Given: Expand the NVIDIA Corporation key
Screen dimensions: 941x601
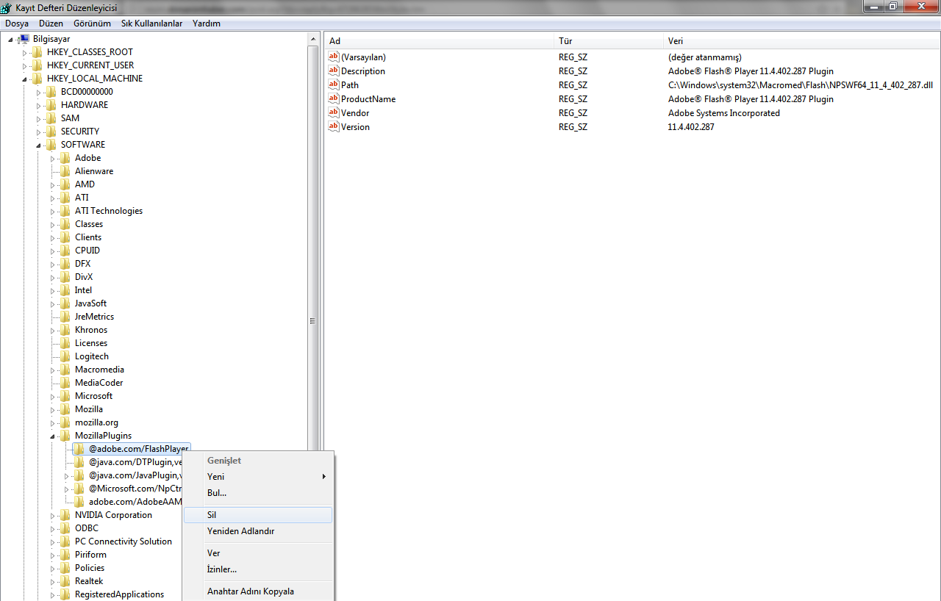Looking at the screenshot, I should pos(52,515).
